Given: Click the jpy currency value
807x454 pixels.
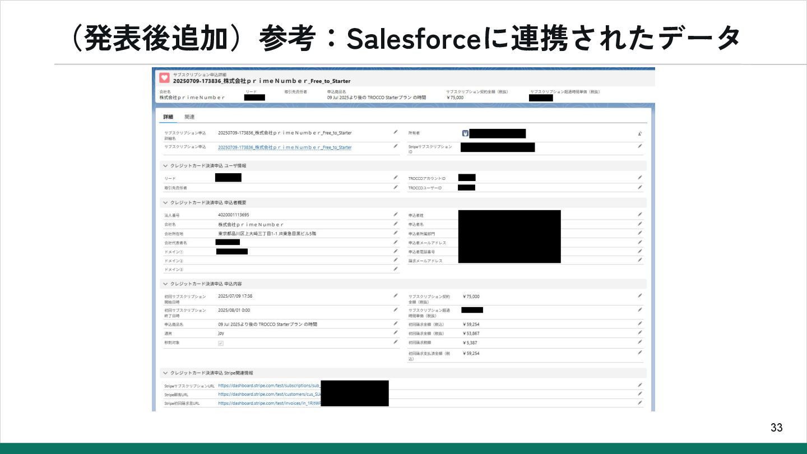Looking at the screenshot, I should point(221,333).
